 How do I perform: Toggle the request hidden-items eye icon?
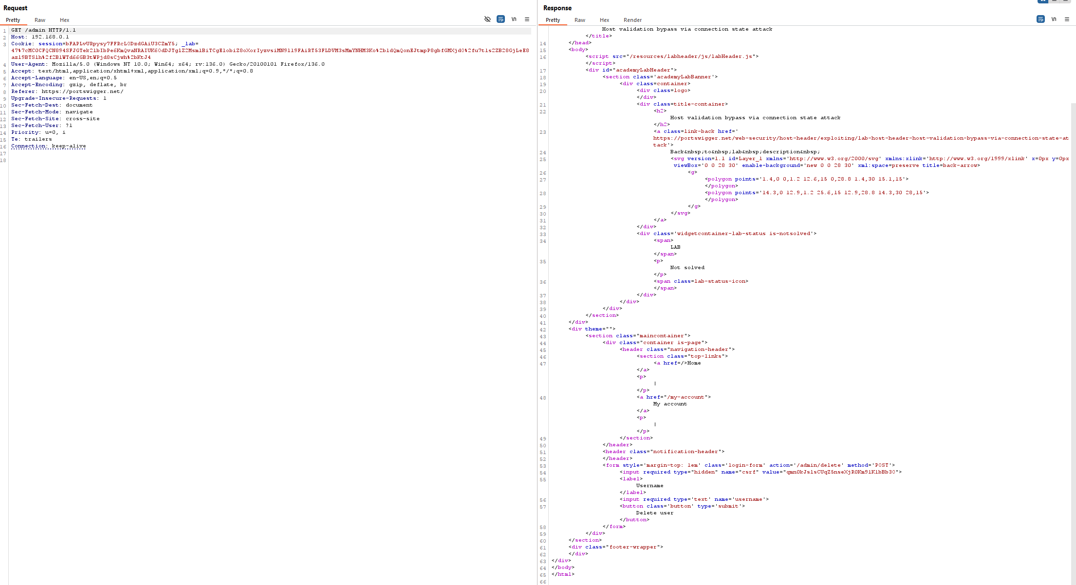pos(487,19)
